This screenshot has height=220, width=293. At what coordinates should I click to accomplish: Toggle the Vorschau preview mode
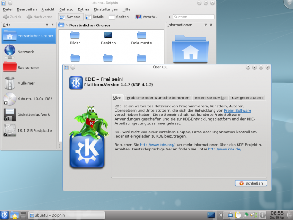pos(146,17)
